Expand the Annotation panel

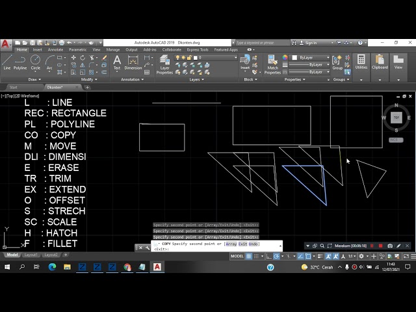point(133,79)
